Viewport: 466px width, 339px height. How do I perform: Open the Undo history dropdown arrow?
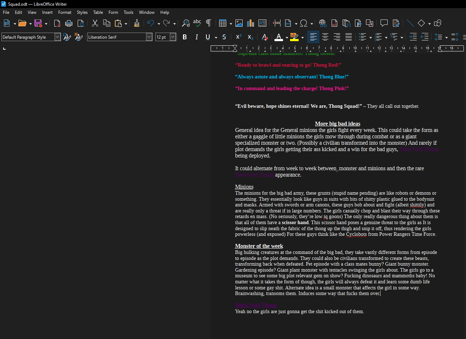[x=159, y=24]
